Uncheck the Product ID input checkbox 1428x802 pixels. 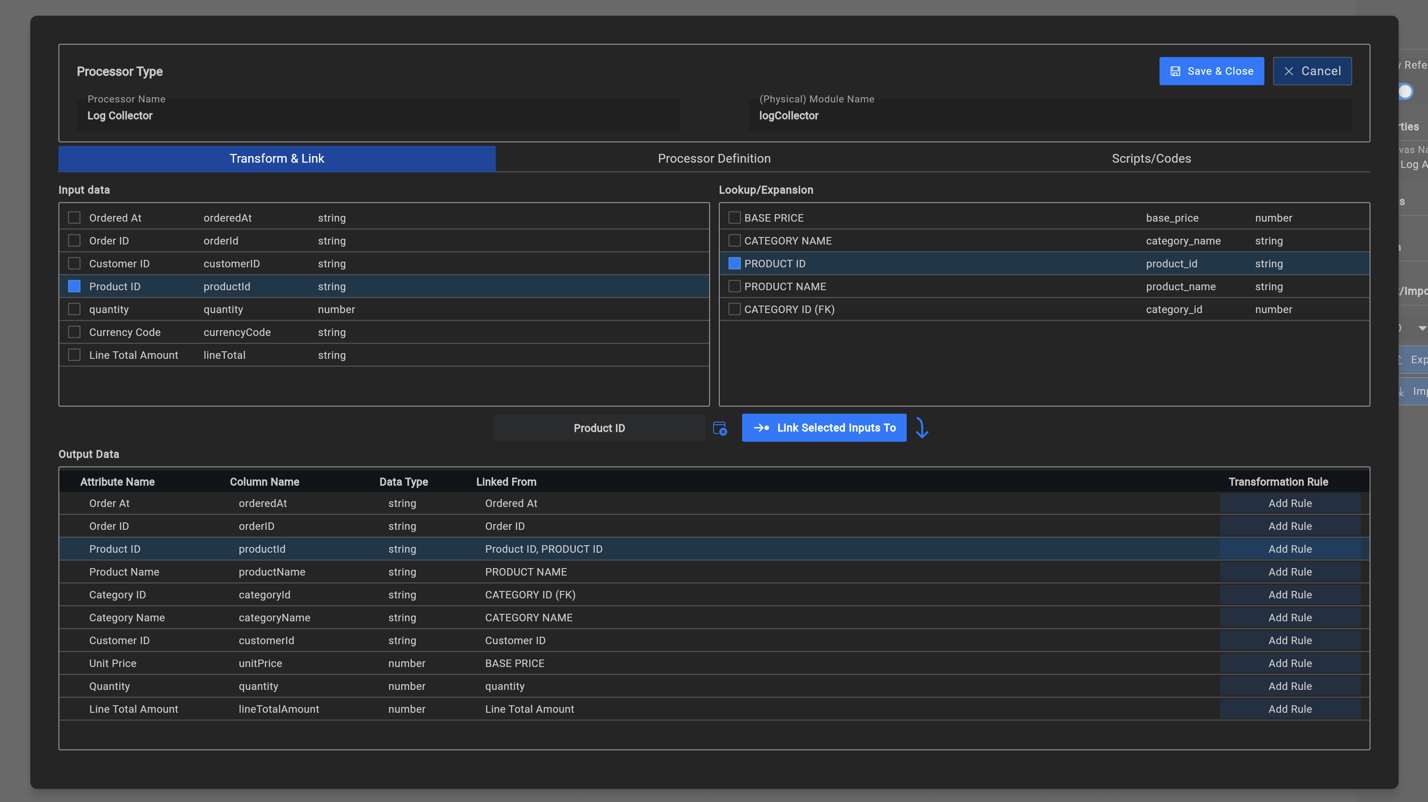(x=74, y=286)
